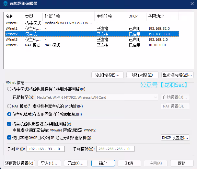The height and width of the screenshot is (169, 197).
Task: Click the 导入 button
Action: point(49,163)
